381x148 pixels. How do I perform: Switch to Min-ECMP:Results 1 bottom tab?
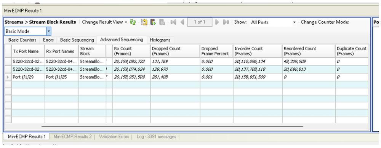point(27,137)
